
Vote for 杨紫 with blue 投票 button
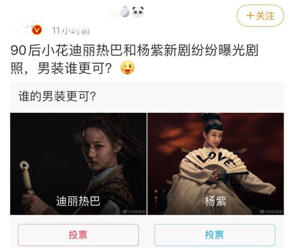pos(215,235)
